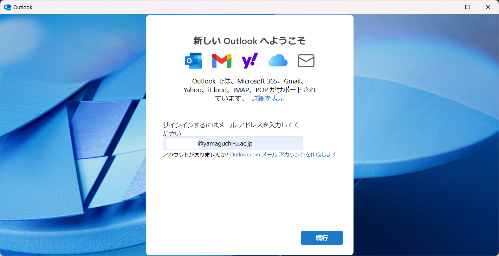Click the Yahoo logo icon
This screenshot has width=499, height=256.
[x=250, y=61]
